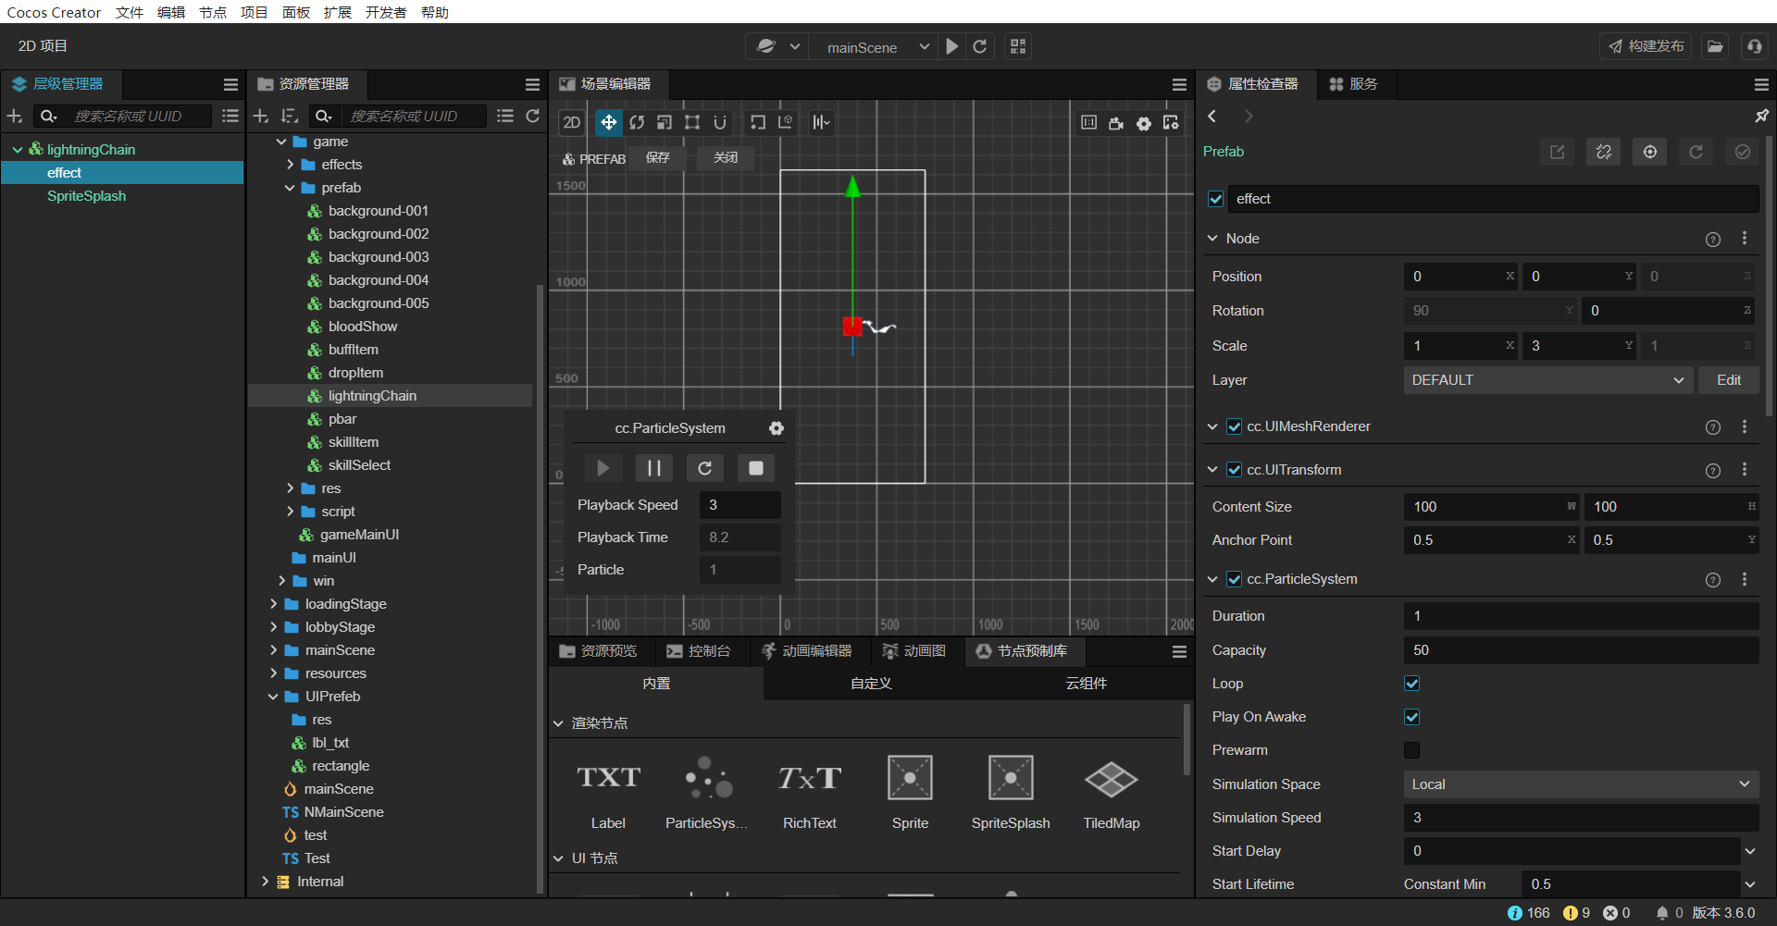Switch to the 自定义 tab in node library
Screen dimensions: 1777x926
(x=871, y=684)
